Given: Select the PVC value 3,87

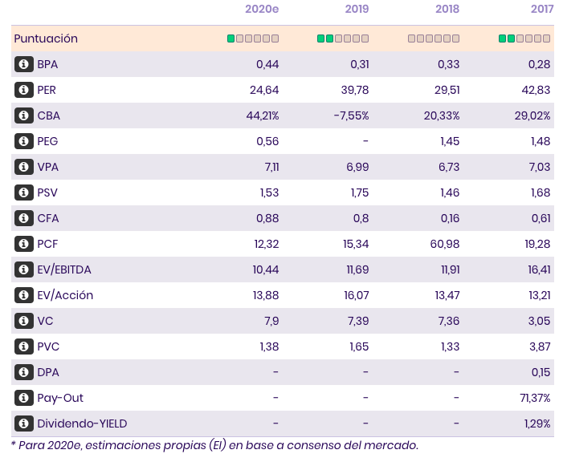Looking at the screenshot, I should [x=540, y=346].
